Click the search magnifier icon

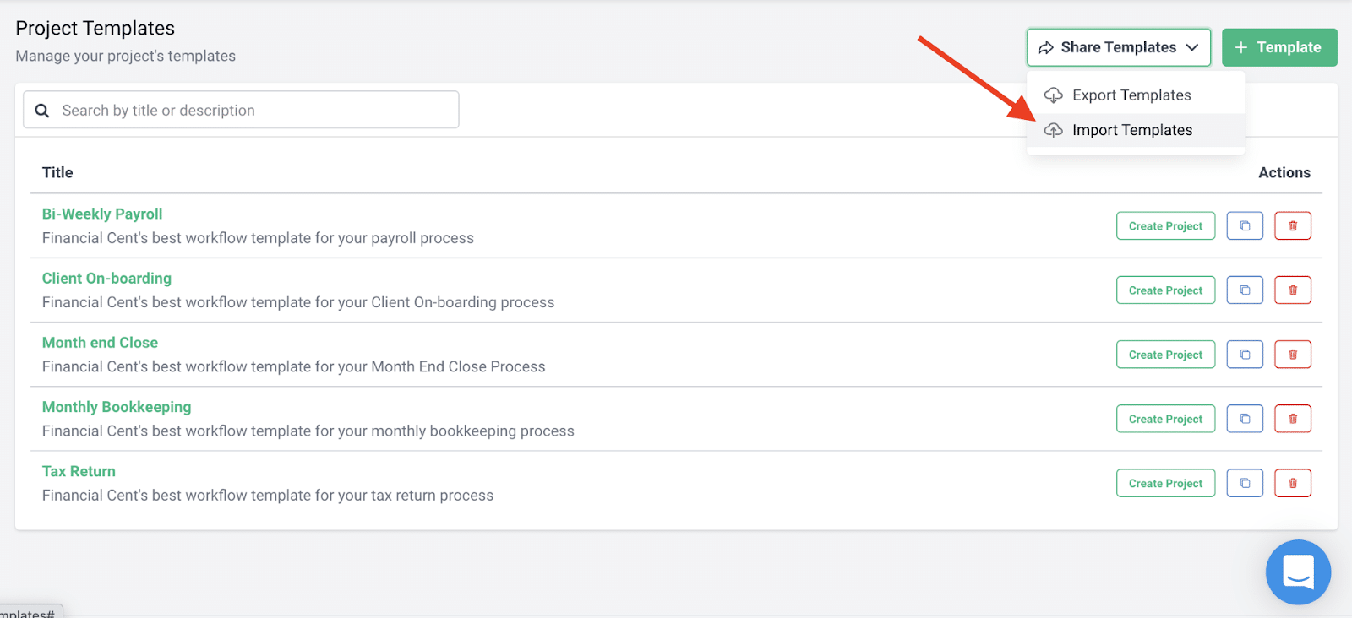coord(42,111)
